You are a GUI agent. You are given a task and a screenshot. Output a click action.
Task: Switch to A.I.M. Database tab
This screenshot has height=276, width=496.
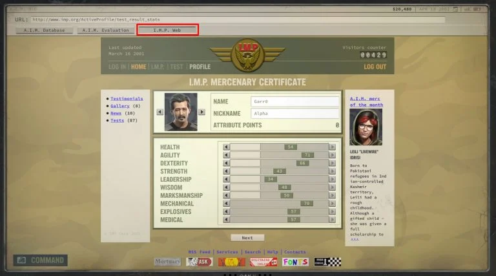[45, 30]
